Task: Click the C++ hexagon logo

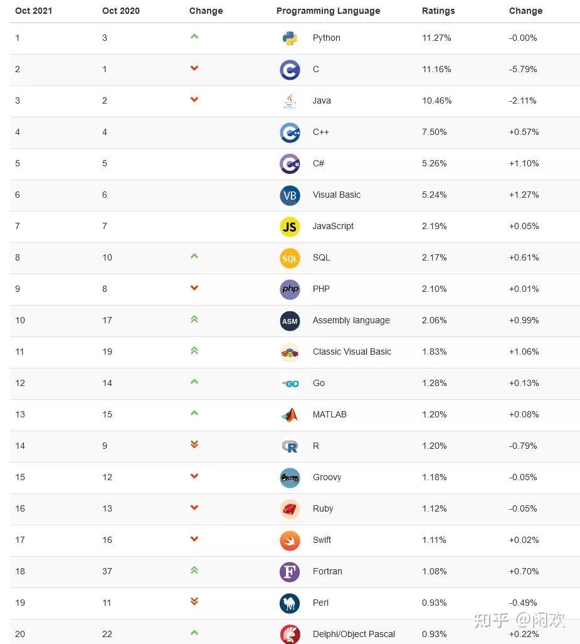Action: [290, 132]
